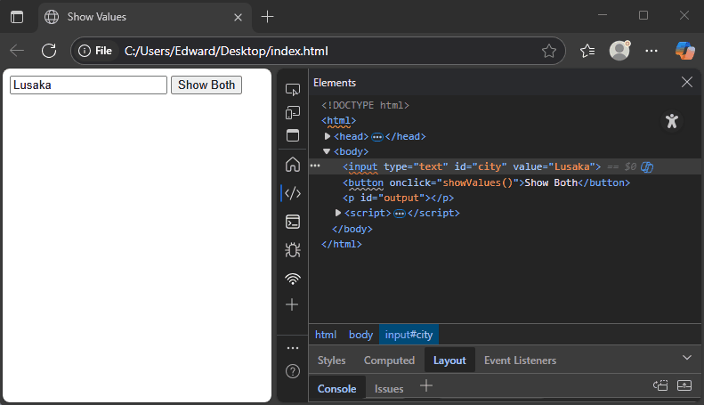Close the Show Values tab

[238, 17]
